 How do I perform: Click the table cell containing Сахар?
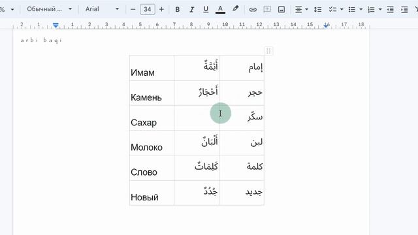coord(152,117)
